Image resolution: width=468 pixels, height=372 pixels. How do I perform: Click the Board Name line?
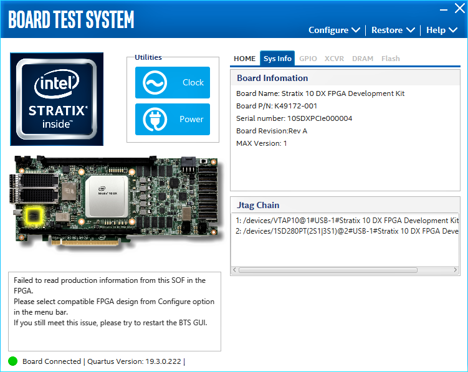pos(320,93)
